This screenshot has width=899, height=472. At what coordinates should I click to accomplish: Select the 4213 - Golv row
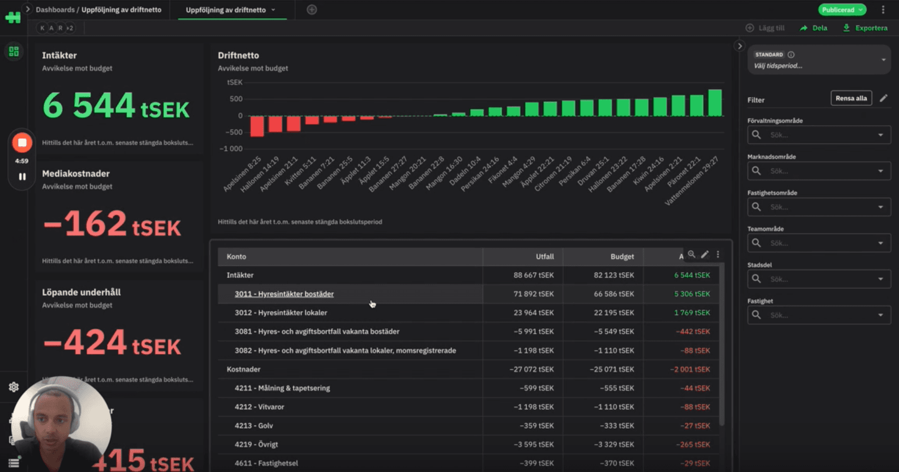coord(468,426)
